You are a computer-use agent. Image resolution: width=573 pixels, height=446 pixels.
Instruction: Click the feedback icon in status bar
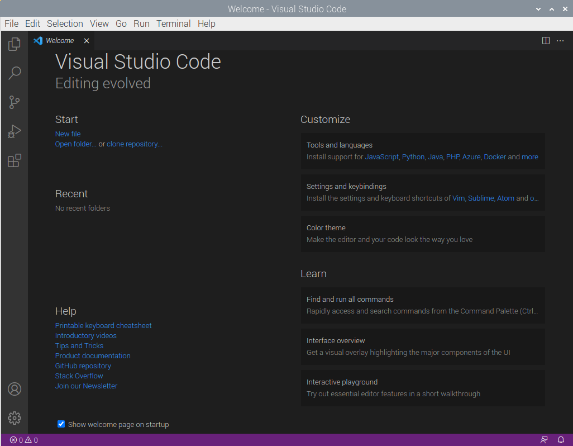pyautogui.click(x=544, y=440)
